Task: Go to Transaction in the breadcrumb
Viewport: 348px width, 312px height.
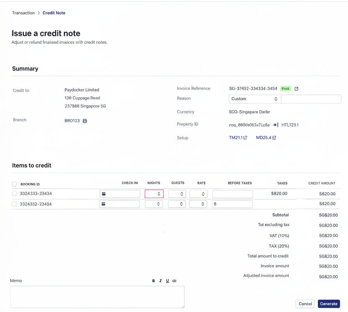Action: tap(23, 13)
